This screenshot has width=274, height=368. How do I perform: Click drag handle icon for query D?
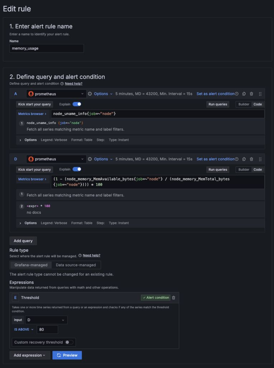[x=260, y=159]
